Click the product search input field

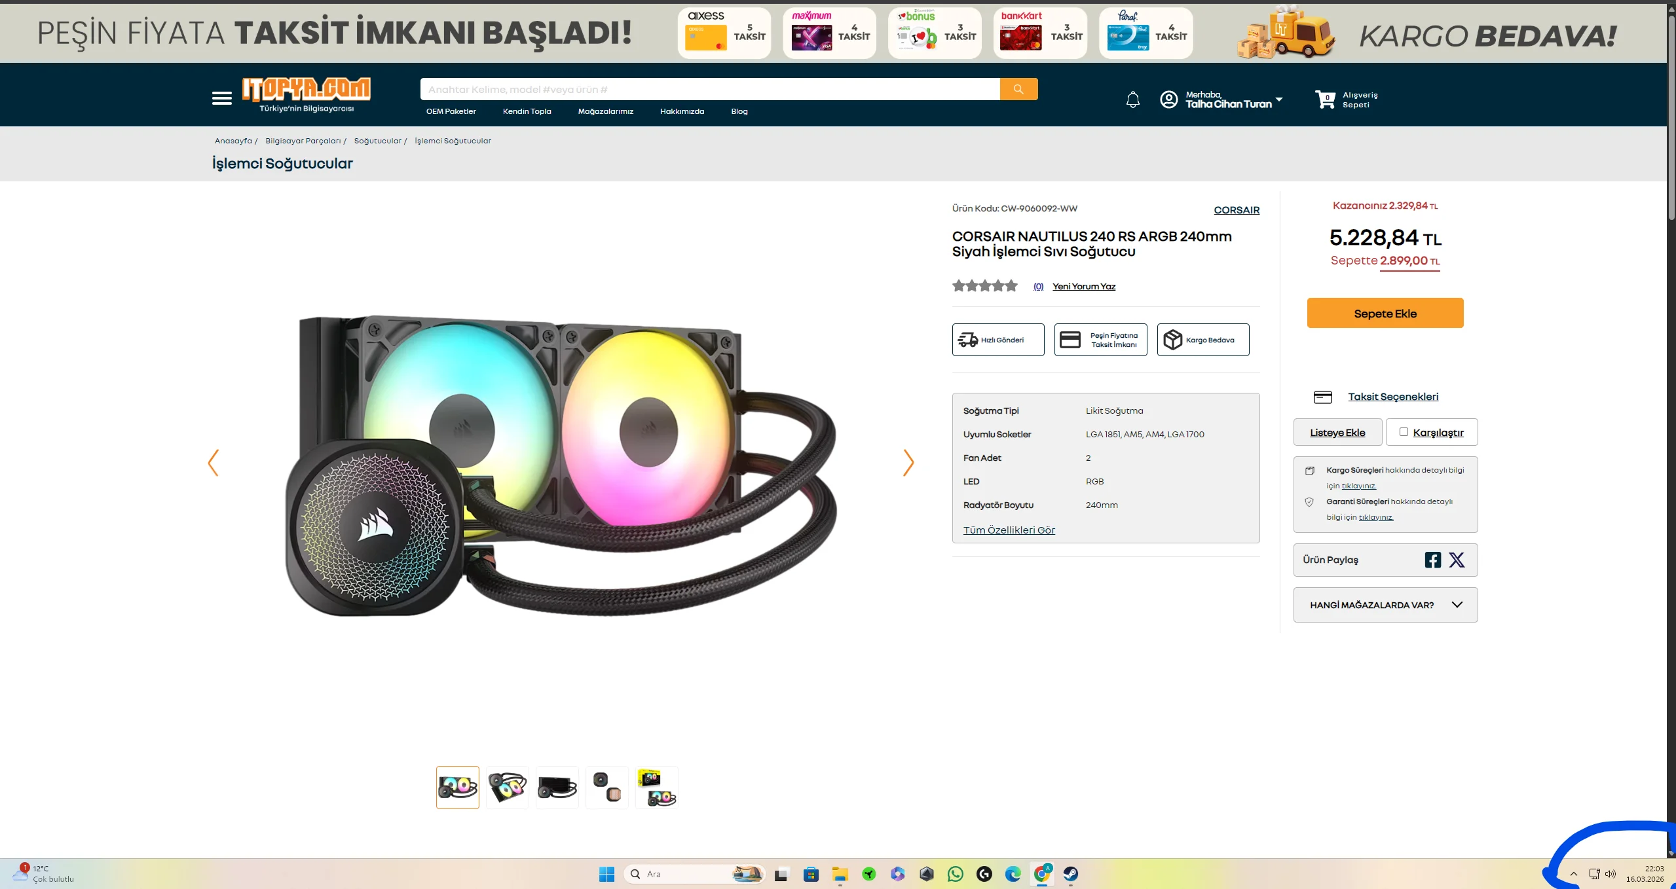click(709, 89)
